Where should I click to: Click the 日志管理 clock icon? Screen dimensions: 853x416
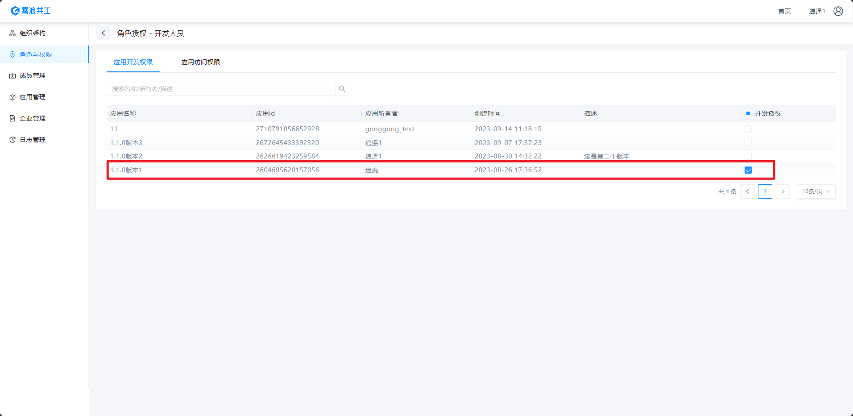pyautogui.click(x=12, y=140)
